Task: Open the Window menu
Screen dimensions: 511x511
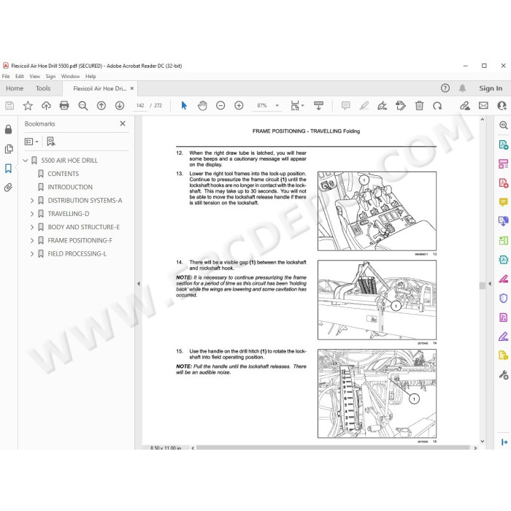Action: tap(70, 76)
